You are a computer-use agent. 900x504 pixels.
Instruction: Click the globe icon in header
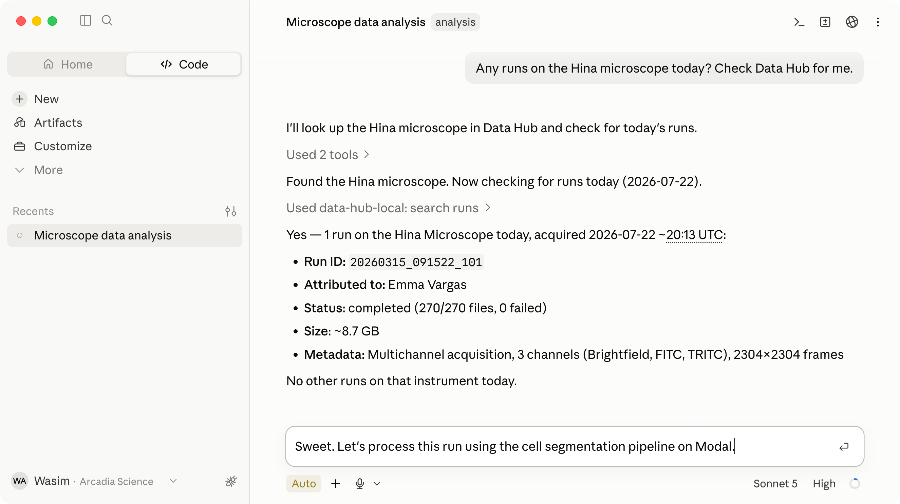tap(851, 22)
